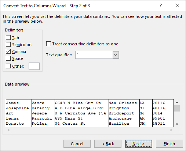Click Darakjy in the data preview

click(x=41, y=108)
